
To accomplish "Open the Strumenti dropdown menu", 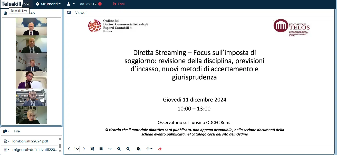I will point(48,4).
